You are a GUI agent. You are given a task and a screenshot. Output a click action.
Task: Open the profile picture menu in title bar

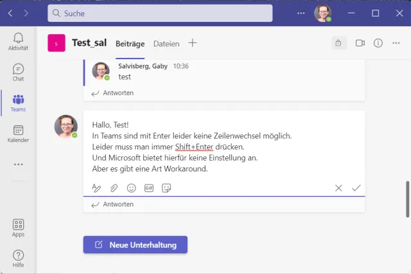point(322,13)
